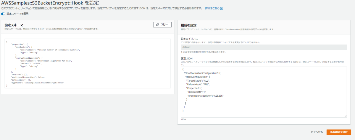Viewport: 355px width, 140px height.
Task: Click the 設定エイリアス default input field
Action: [264, 47]
